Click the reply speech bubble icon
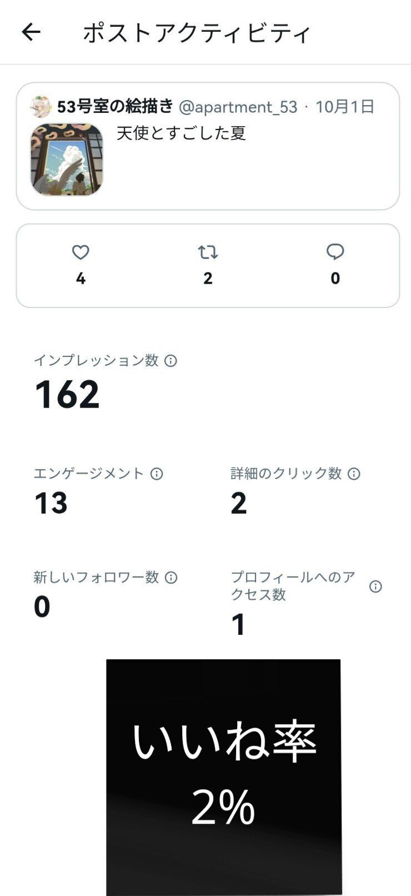The height and width of the screenshot is (896, 411). point(335,252)
